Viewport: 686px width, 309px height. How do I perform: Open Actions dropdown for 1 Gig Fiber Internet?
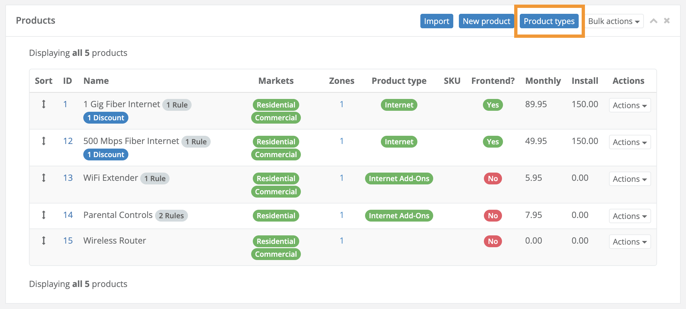629,106
